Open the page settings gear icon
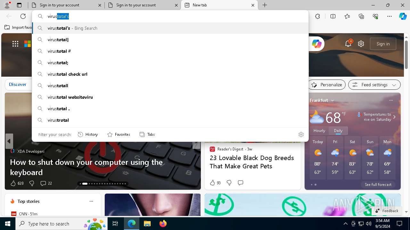410x230 pixels. 361,44
